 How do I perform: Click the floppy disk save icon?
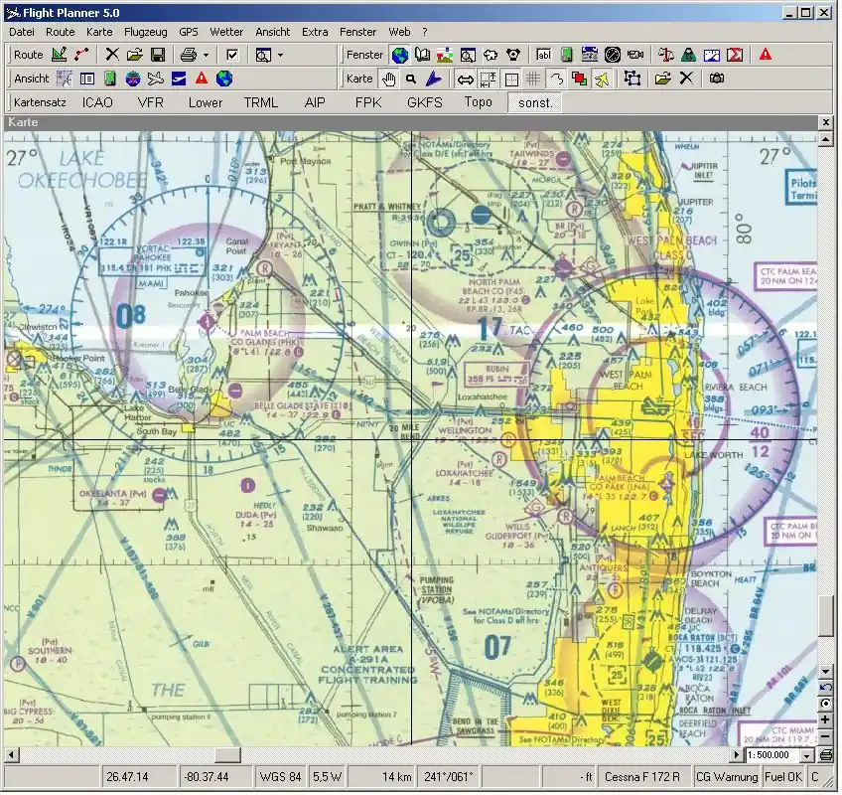tap(158, 55)
